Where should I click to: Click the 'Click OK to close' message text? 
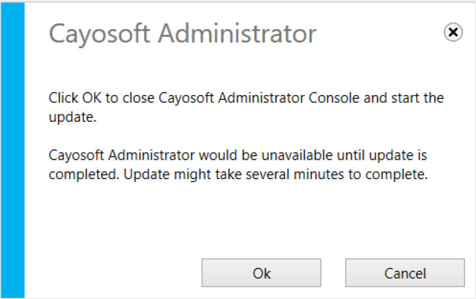246,107
